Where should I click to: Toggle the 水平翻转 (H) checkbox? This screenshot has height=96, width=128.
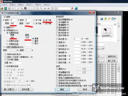pos(57,22)
